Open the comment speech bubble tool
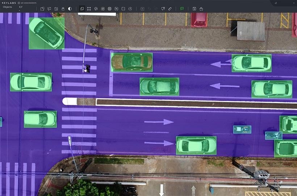The image size is (297, 196). click(x=49, y=9)
